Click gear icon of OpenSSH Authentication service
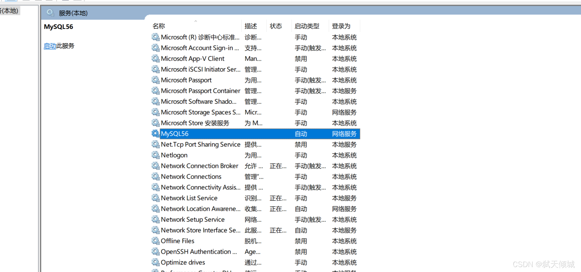581x272 pixels. (x=155, y=252)
